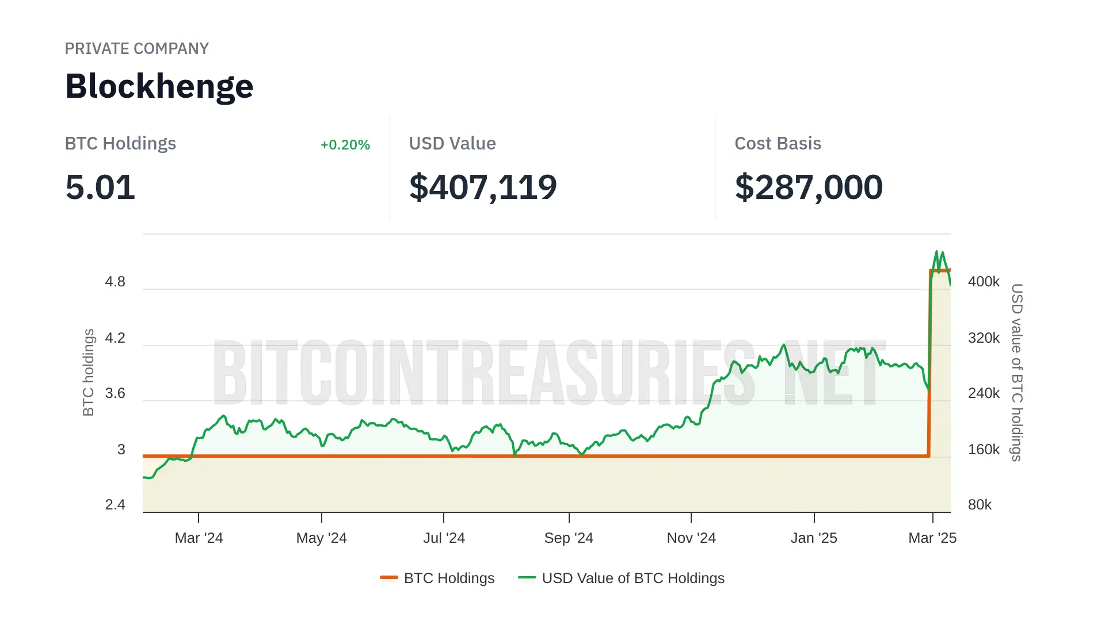Click the USD Value heading
The image size is (1105, 621).
452,144
